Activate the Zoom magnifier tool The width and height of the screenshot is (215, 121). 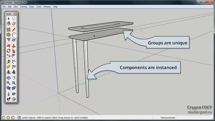8,83
